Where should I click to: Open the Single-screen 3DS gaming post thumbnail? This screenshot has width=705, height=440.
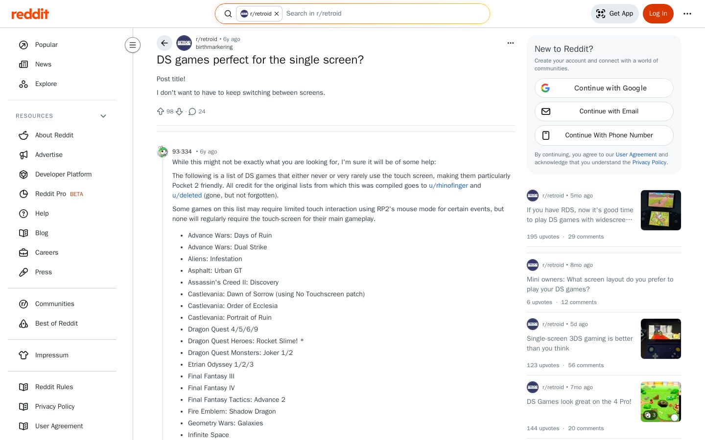click(661, 339)
